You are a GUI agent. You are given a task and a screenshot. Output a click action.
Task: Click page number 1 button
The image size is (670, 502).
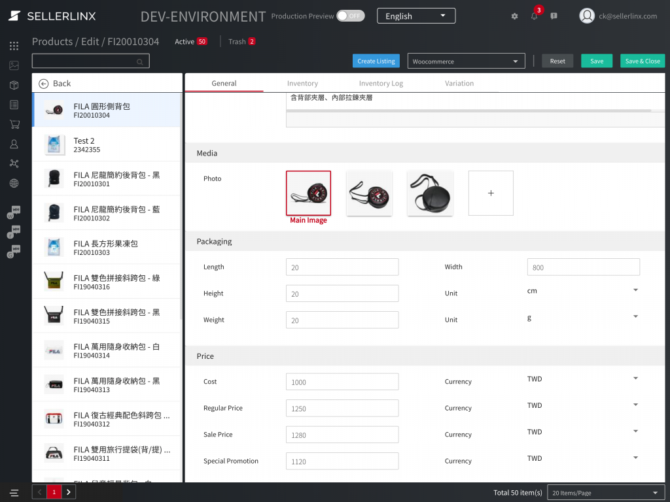[54, 492]
